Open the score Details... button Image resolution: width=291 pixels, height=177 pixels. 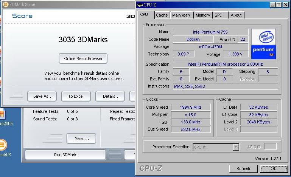(x=110, y=96)
